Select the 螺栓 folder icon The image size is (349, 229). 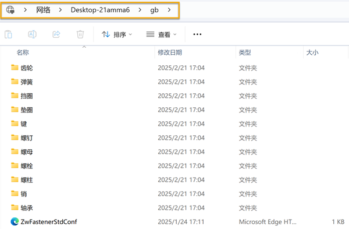coord(15,165)
